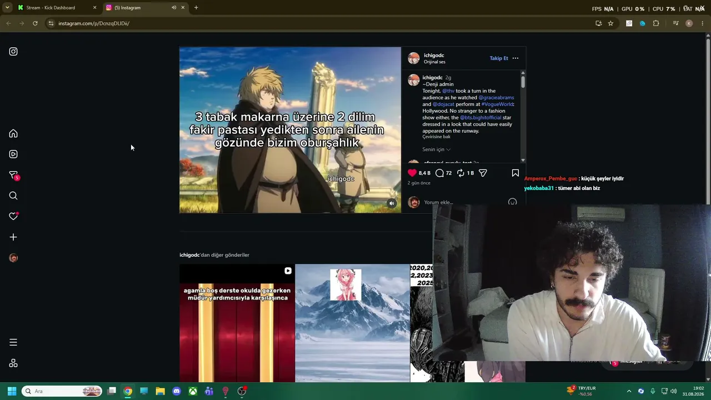Click the Yorum ekle comment field
Screen dimensions: 711x400
tap(464, 202)
